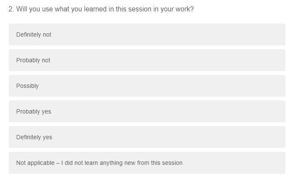Click the 'Probably yes' label text
This screenshot has width=298, height=180.
coord(34,111)
